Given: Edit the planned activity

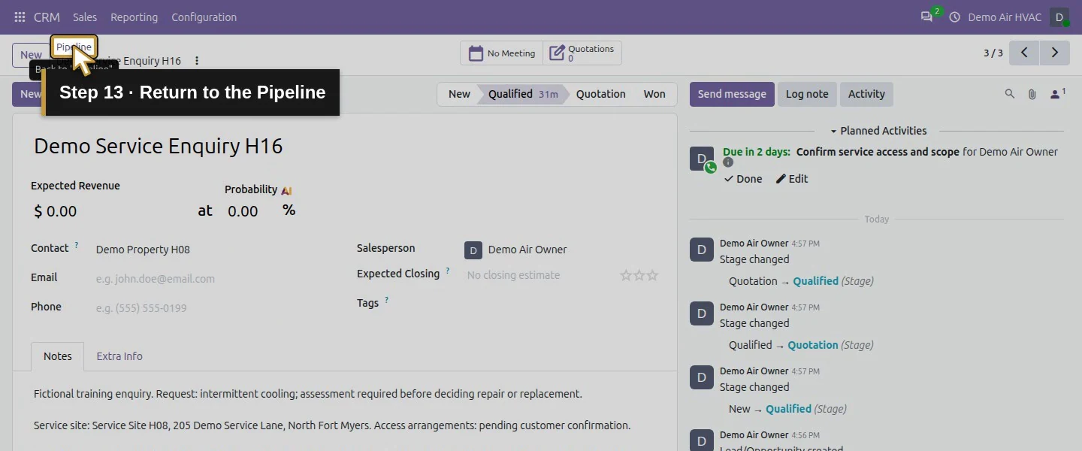Looking at the screenshot, I should [792, 179].
